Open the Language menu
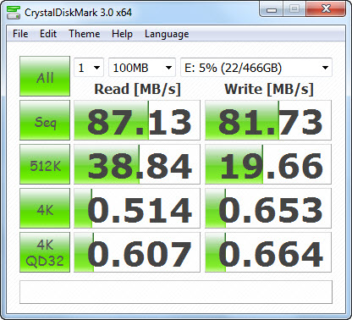Viewport: 352px width, 320px height. (x=167, y=34)
